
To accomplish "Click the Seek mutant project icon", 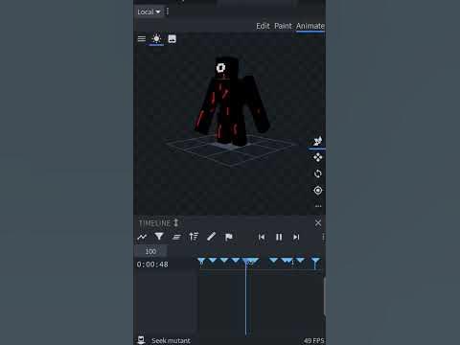I will [142, 340].
